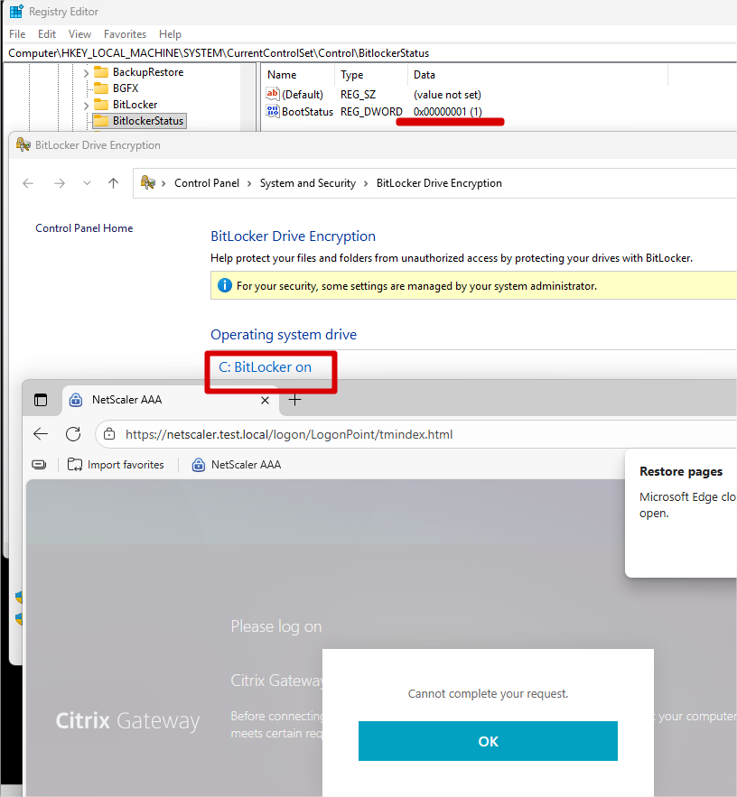
Task: Open recent locations dropdown in Control Panel
Action: (x=87, y=183)
